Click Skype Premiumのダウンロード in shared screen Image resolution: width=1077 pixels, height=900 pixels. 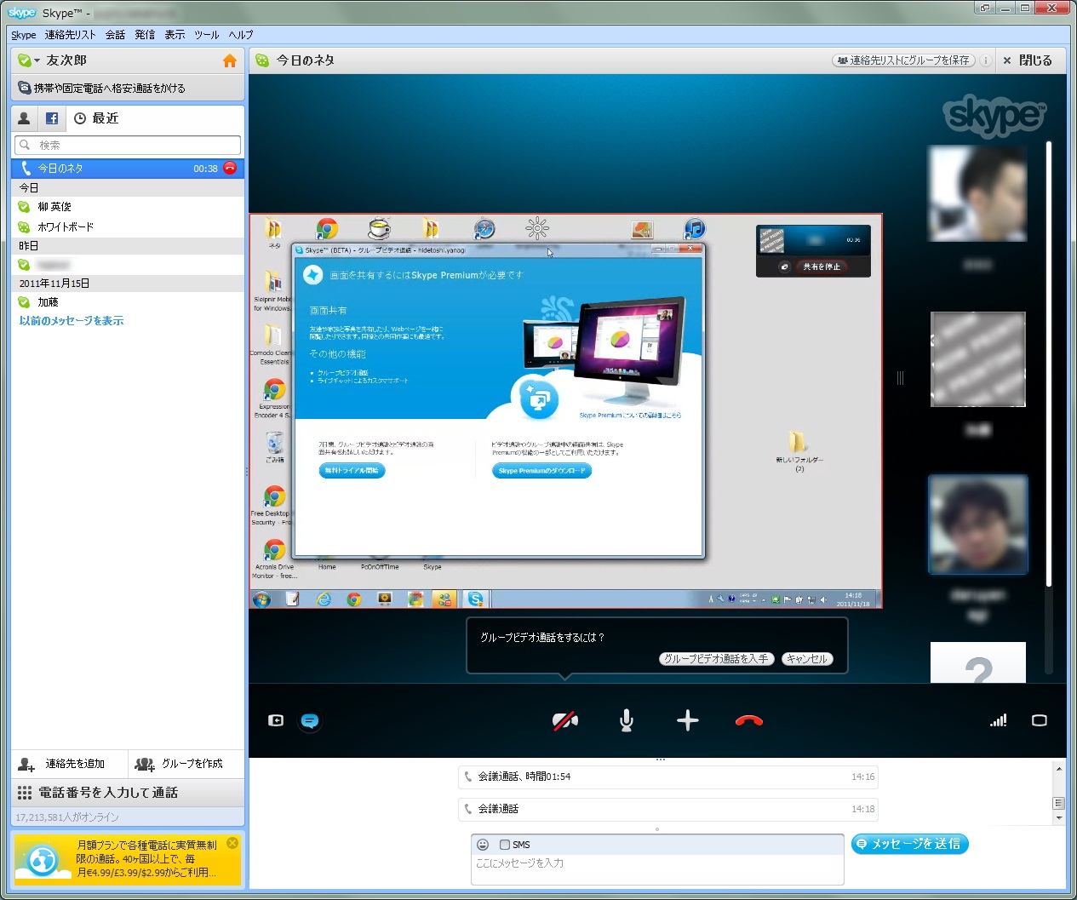click(541, 471)
